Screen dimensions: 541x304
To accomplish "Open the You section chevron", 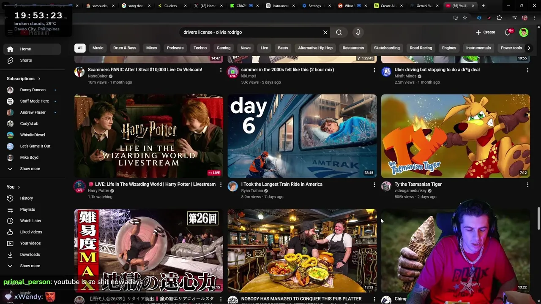I will (19, 187).
